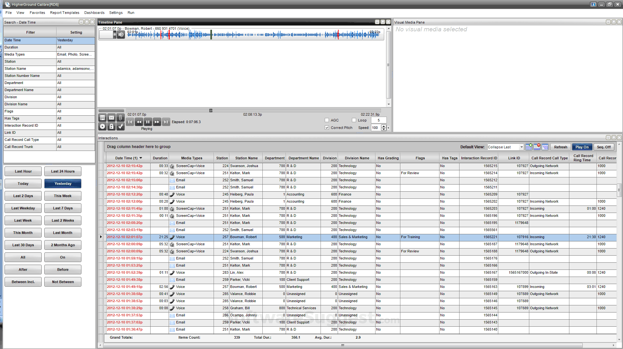Click the checkmark icon in playback controls
The height and width of the screenshot is (349, 623).
121,127
